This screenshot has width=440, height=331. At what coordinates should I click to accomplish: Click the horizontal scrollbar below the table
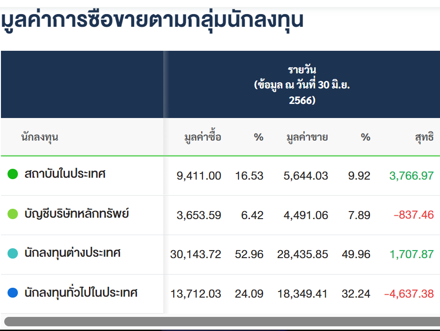click(x=222, y=322)
